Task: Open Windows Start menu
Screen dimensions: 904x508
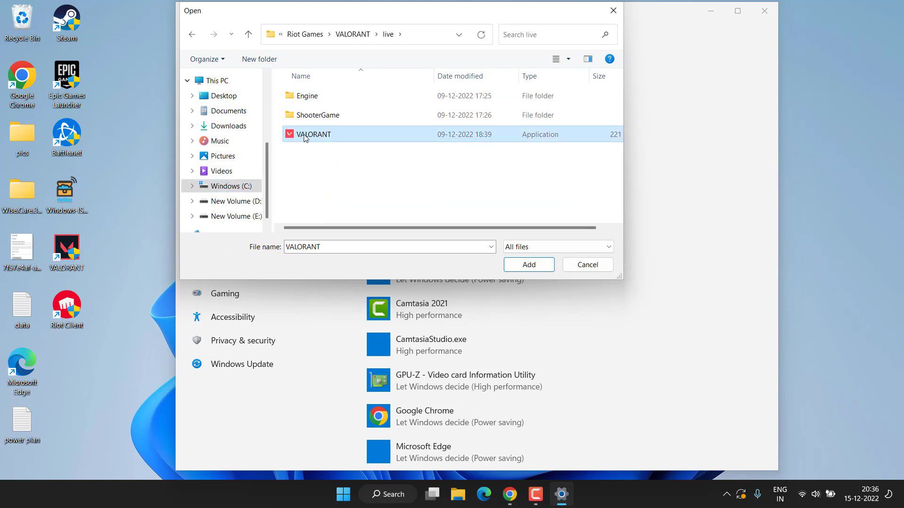Action: click(343, 494)
